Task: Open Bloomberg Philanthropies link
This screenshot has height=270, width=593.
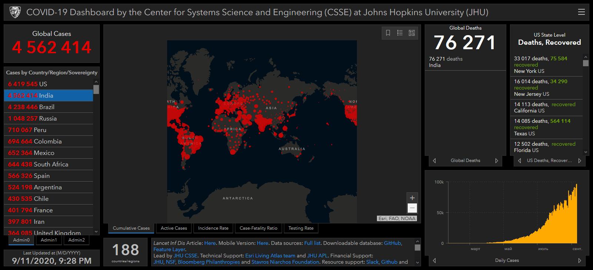Action: click(209, 262)
